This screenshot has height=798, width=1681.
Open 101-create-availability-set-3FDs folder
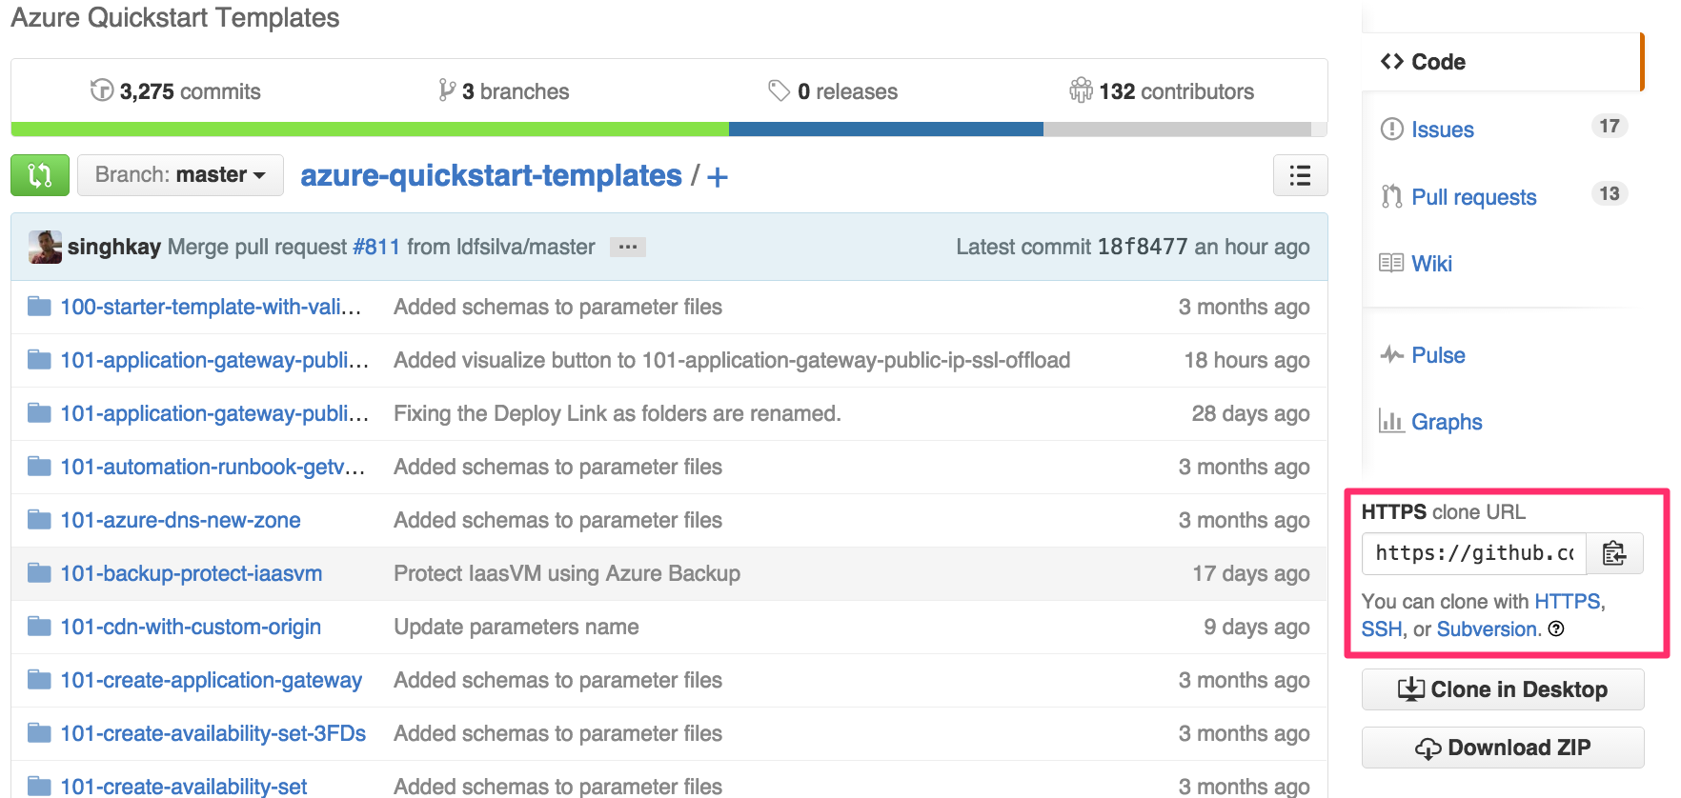click(213, 733)
